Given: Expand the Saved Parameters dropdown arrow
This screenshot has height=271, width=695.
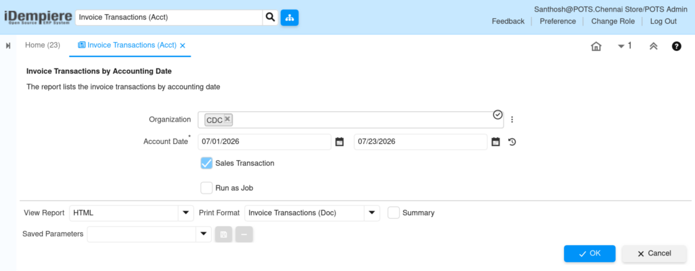Looking at the screenshot, I should pyautogui.click(x=204, y=234).
